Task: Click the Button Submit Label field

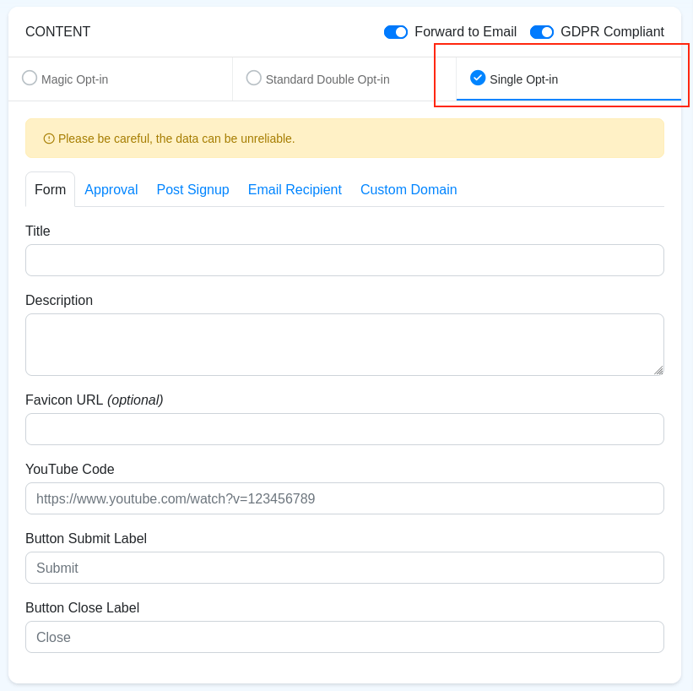Action: pos(344,568)
